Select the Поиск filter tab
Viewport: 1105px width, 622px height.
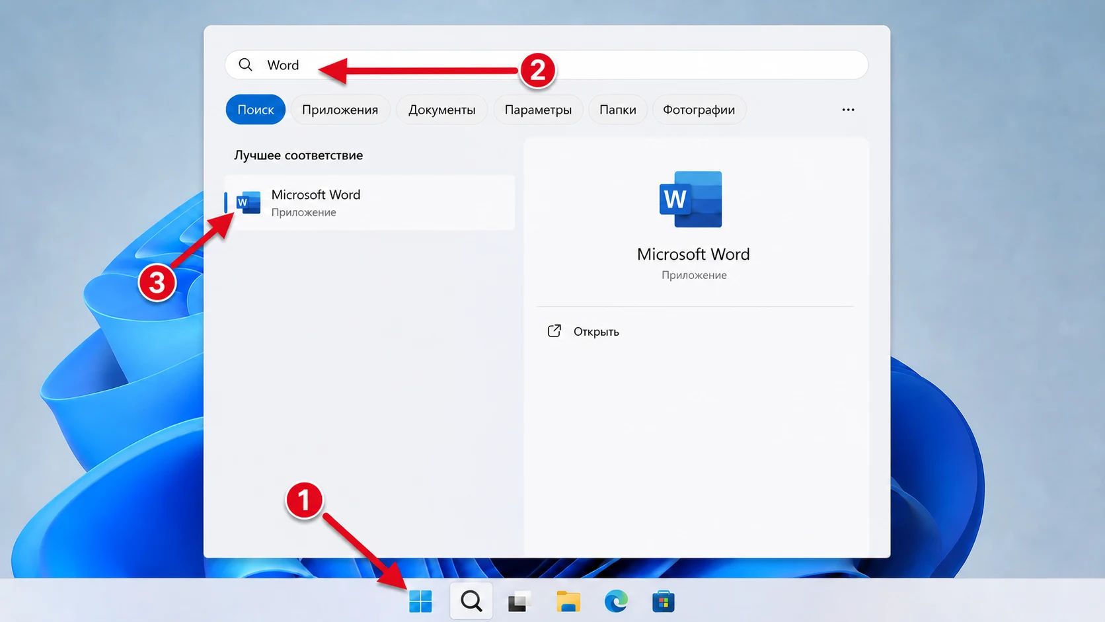click(x=256, y=110)
